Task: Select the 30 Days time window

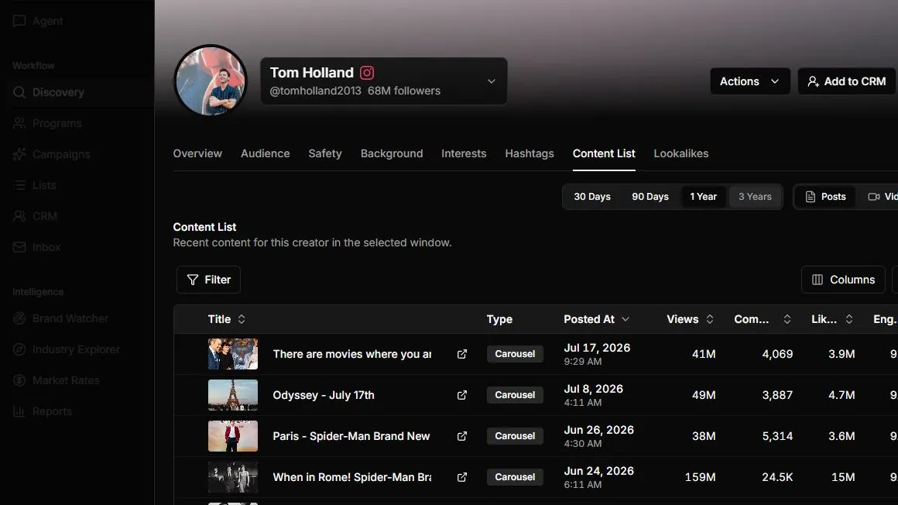Action: point(592,197)
